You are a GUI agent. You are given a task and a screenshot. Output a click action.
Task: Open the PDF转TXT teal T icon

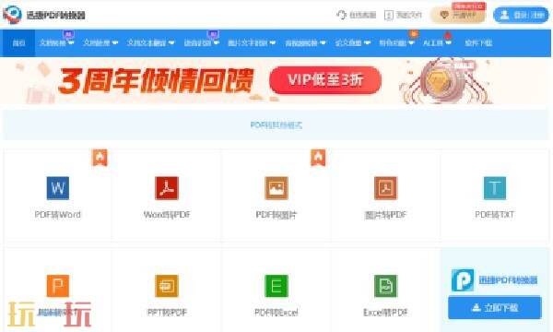click(494, 188)
